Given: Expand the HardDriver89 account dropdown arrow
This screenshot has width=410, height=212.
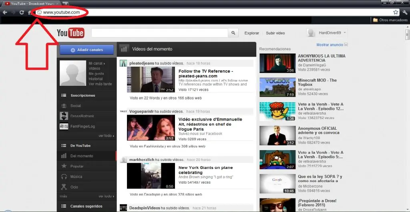Looking at the screenshot, I should point(345,33).
